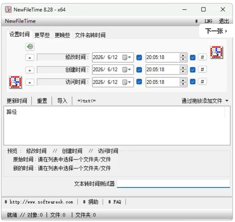
Task: Click the =>txt<= button
Action: 86,101
